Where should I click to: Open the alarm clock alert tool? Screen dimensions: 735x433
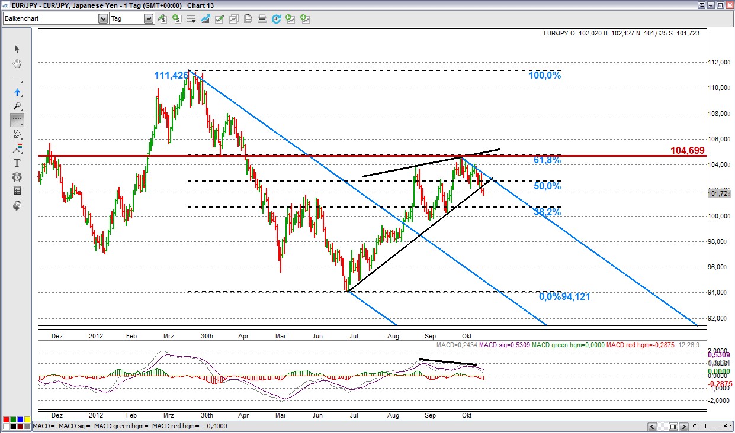tap(17, 177)
